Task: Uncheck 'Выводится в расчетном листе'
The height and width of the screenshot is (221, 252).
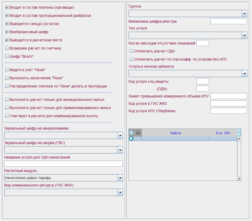Action: point(7,40)
